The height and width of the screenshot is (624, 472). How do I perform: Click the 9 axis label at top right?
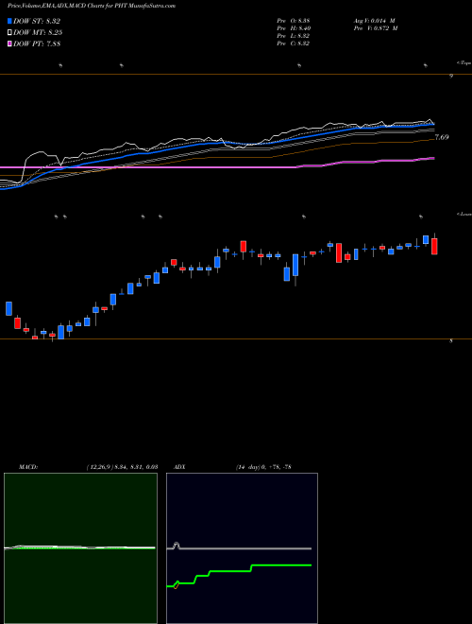click(451, 76)
